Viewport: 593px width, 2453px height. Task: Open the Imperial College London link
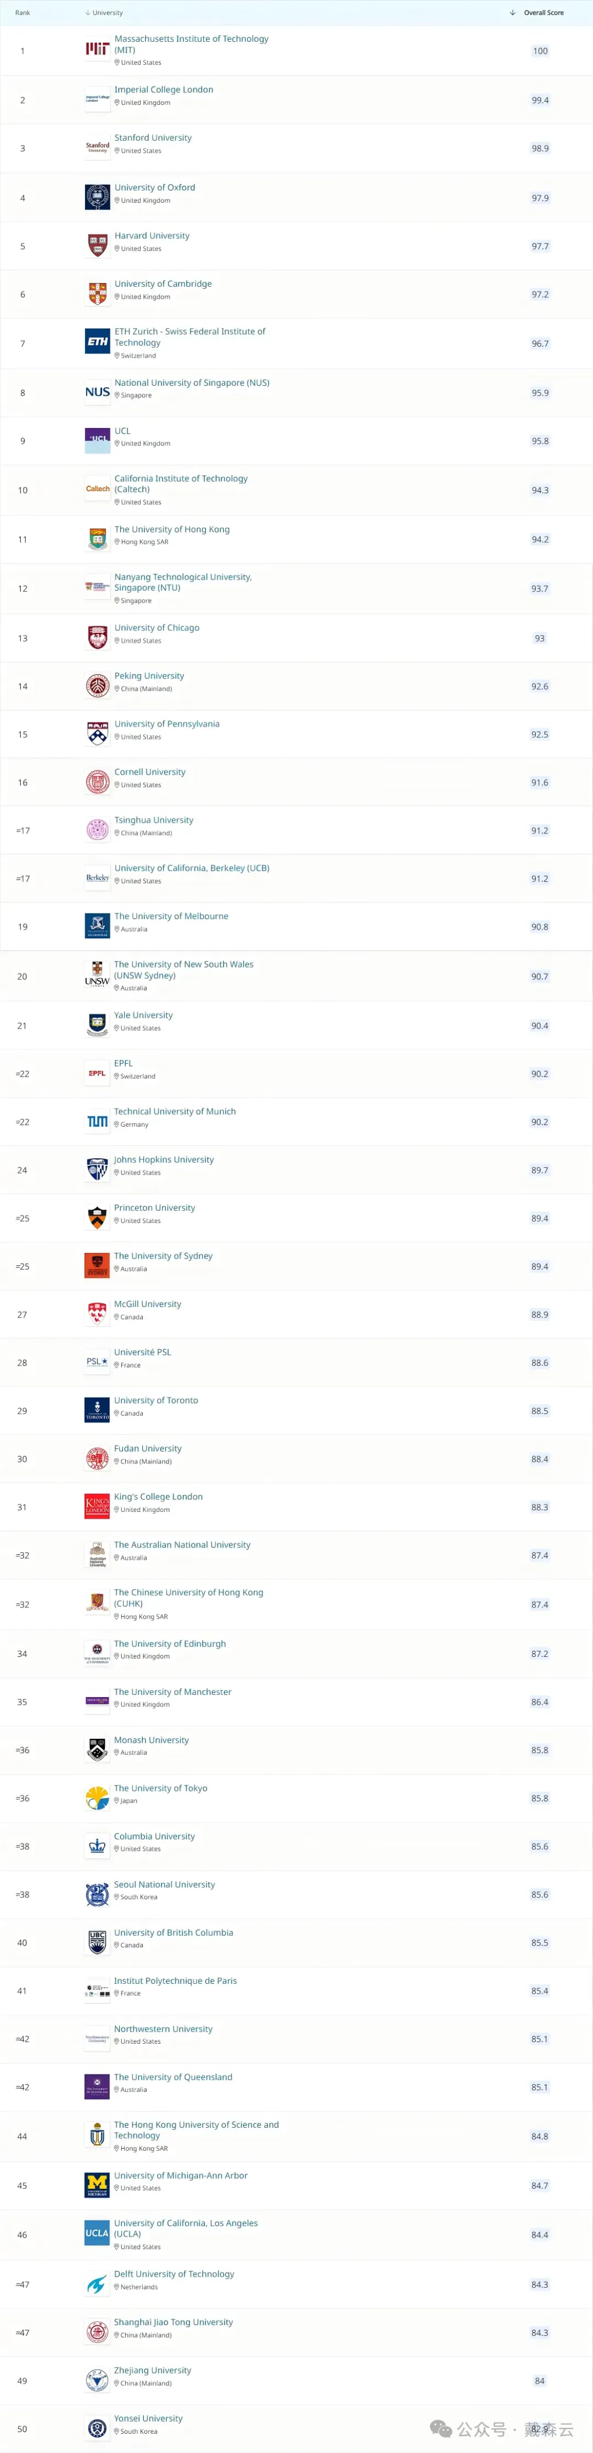click(164, 90)
